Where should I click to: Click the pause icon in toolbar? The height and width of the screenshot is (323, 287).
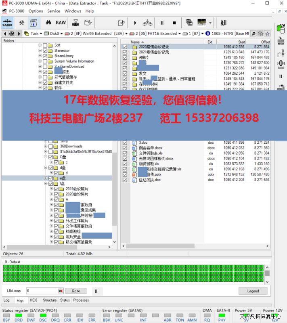[162, 23]
